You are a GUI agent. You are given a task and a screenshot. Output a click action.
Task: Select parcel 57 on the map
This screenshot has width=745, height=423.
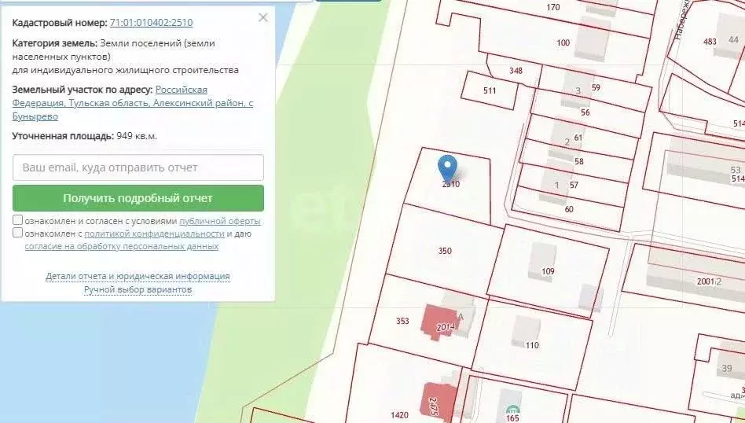(574, 185)
